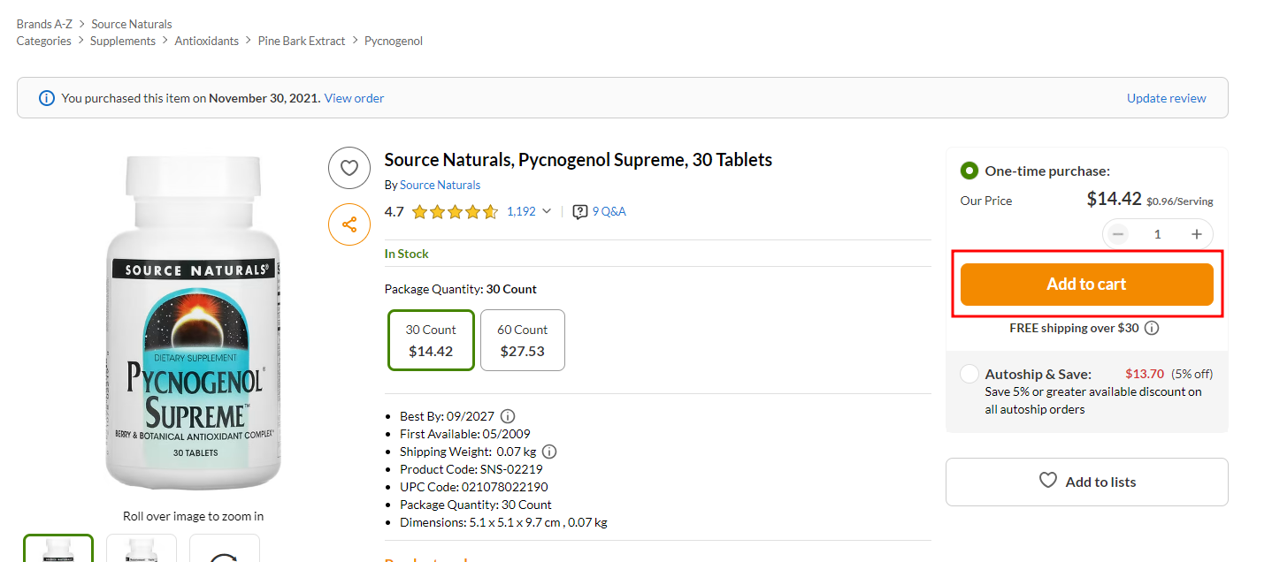Increase quantity with the plus button
The image size is (1272, 562).
1197,234
